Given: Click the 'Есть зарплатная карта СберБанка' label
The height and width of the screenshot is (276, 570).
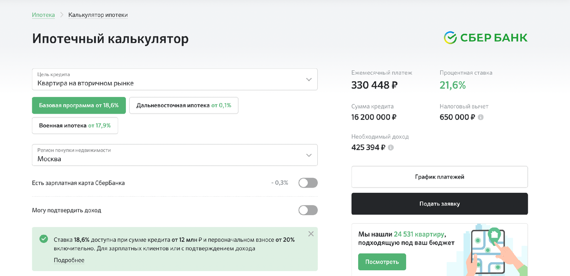Looking at the screenshot, I should (x=78, y=183).
